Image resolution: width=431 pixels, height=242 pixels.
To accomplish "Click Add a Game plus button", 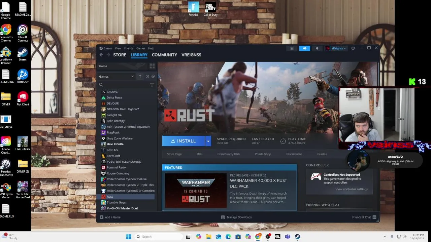I will tap(101, 217).
